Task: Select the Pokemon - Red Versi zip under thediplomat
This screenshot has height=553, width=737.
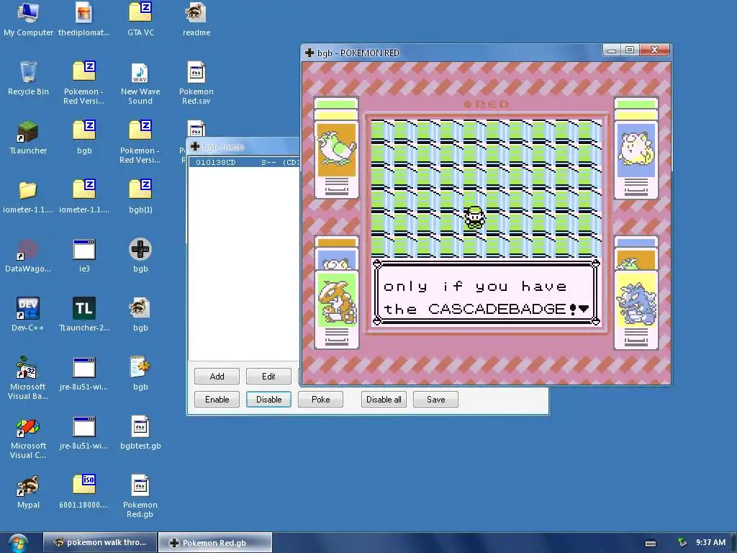Action: (x=84, y=84)
